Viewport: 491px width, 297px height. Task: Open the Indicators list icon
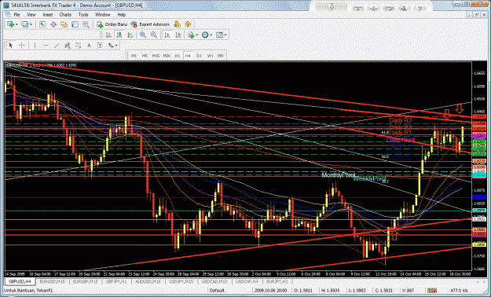pyautogui.click(x=191, y=35)
